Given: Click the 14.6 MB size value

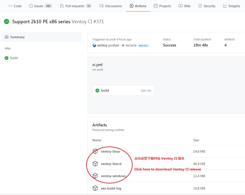Looking at the screenshot, I should point(199,151).
